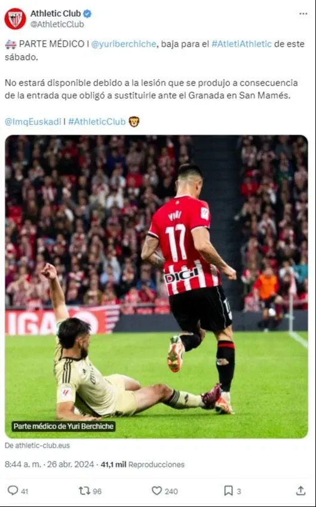Screen dimensions: 316x507
Task: Open the #AtletiAthletic hashtag
Action: tap(241, 44)
